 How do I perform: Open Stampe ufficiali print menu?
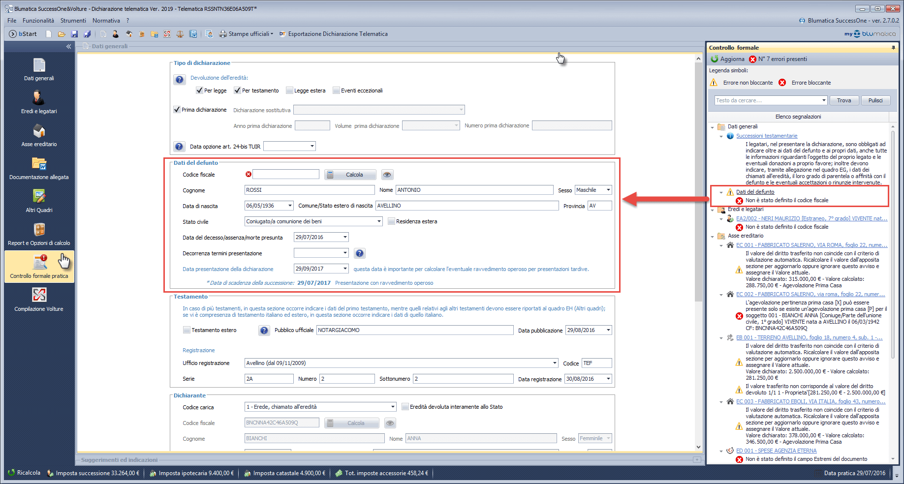coord(246,34)
